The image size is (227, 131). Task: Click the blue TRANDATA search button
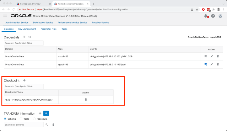coord(46,113)
